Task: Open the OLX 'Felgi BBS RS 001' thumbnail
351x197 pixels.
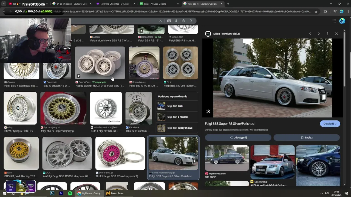Action: pyautogui.click(x=180, y=63)
